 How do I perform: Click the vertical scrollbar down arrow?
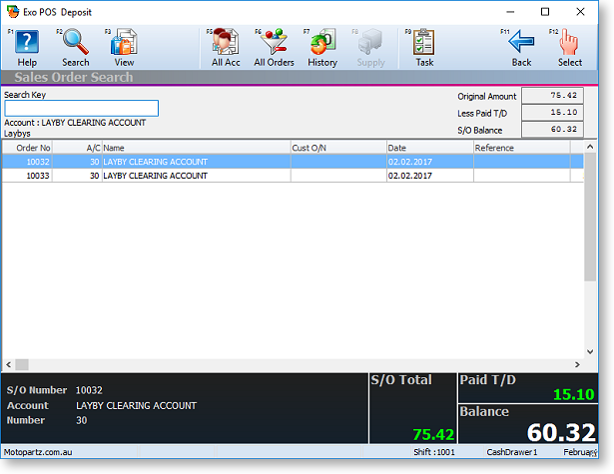click(x=590, y=351)
